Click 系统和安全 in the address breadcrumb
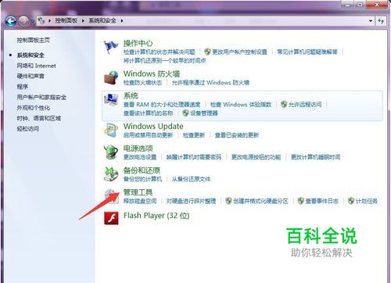The image size is (391, 283). coord(102,20)
